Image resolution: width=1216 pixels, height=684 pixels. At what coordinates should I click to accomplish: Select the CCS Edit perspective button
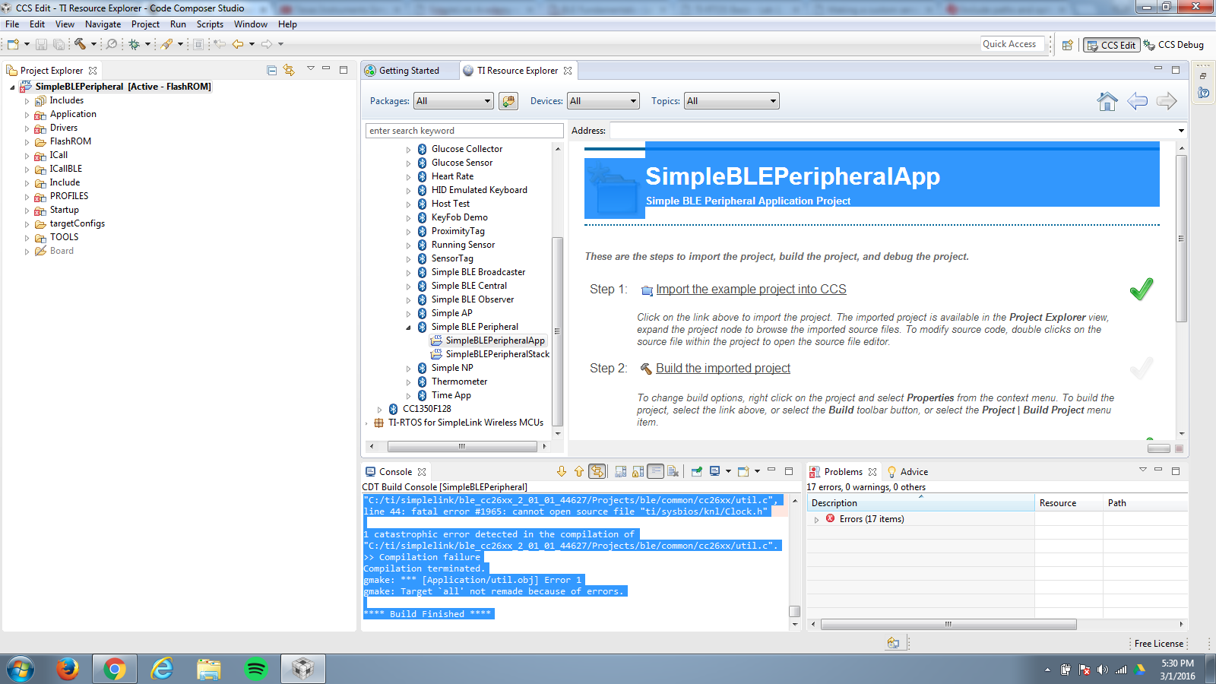click(1111, 45)
